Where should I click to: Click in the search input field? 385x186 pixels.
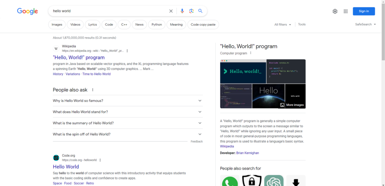(109, 11)
